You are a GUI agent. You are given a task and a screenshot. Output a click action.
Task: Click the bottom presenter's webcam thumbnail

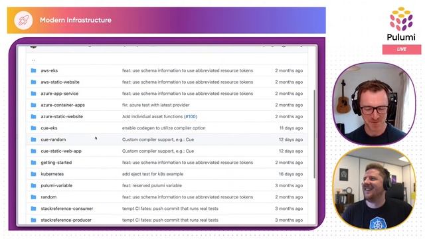pyautogui.click(x=374, y=188)
